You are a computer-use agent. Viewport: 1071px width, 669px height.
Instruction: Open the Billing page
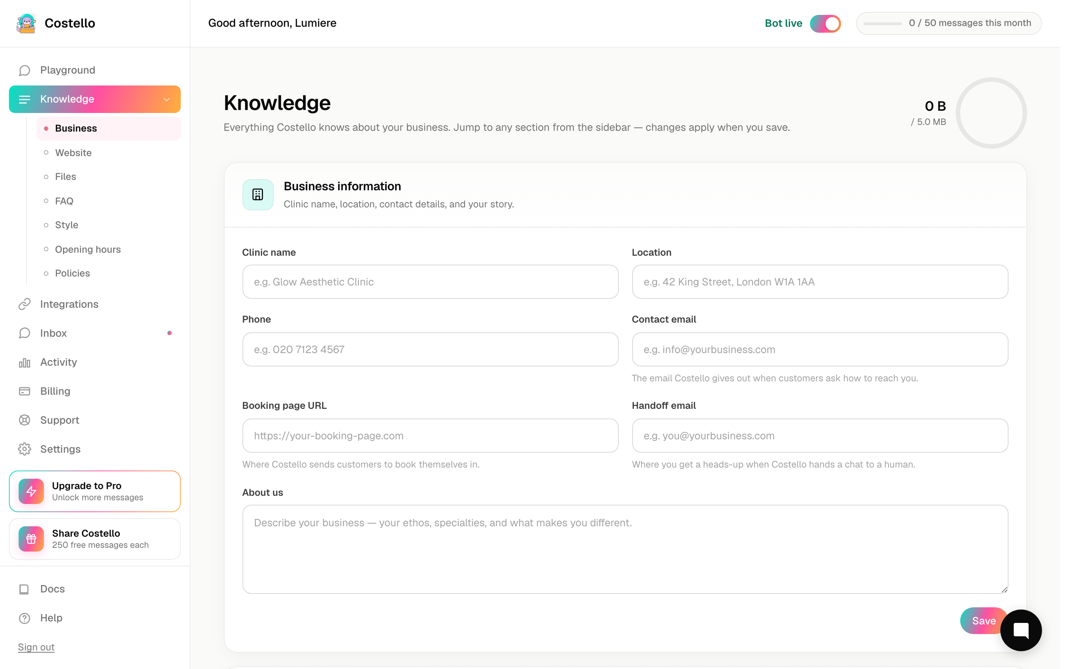pos(95,391)
